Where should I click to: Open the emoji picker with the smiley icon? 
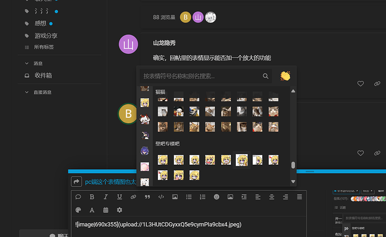point(216,197)
